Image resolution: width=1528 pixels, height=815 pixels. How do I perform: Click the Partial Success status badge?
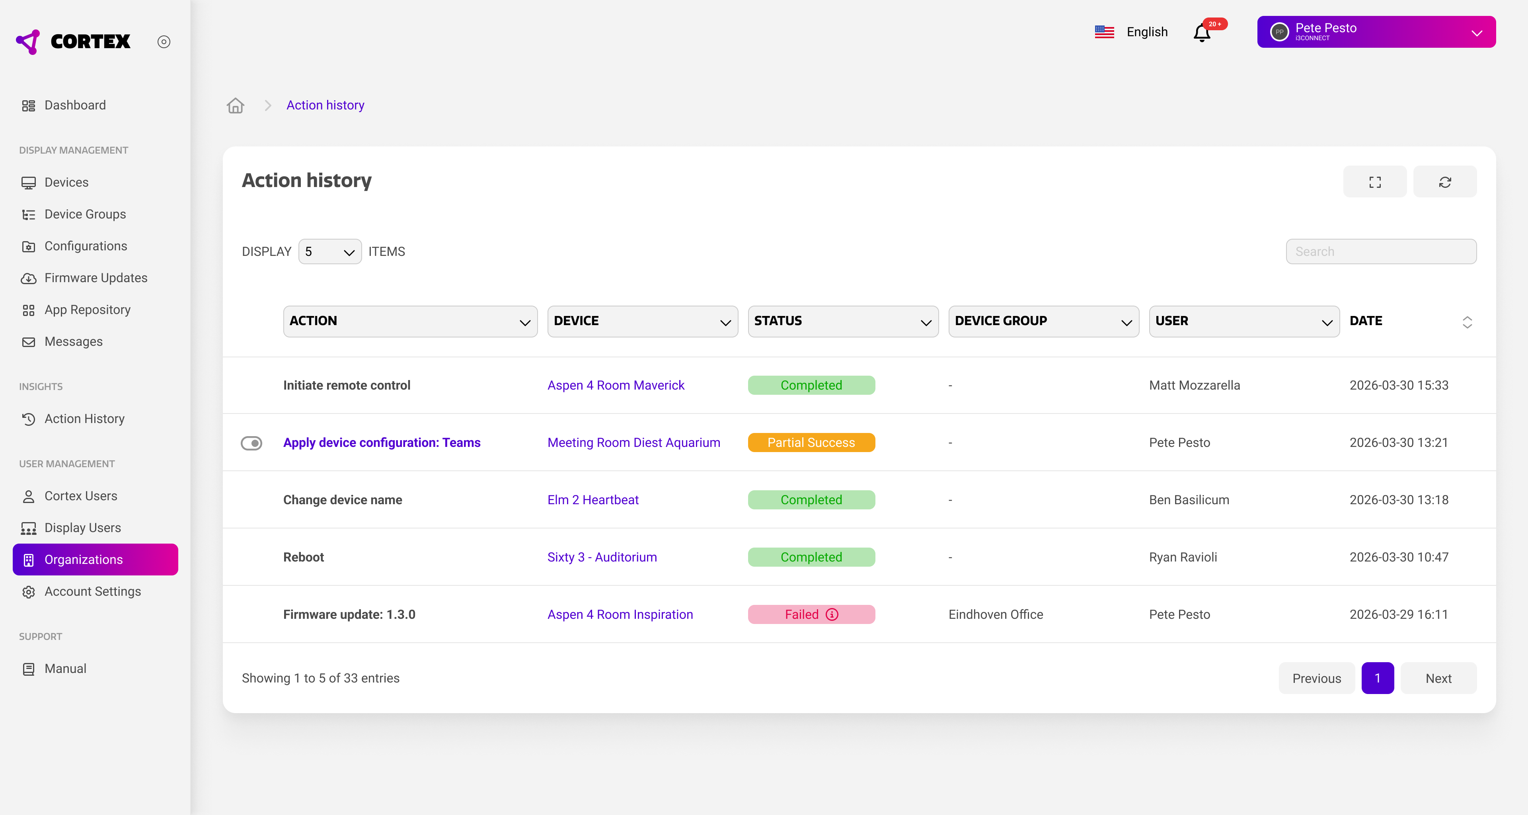click(811, 443)
